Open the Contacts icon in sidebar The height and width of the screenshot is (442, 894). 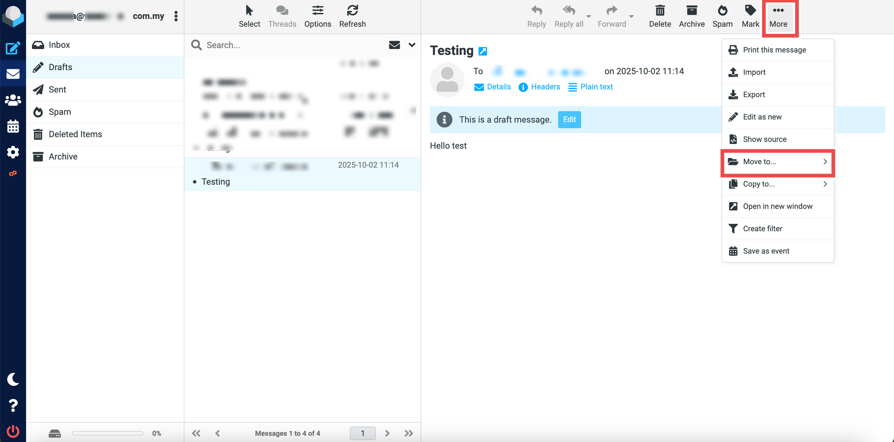pyautogui.click(x=13, y=100)
